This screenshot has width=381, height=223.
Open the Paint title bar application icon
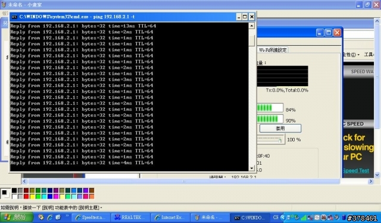[x=4, y=5]
